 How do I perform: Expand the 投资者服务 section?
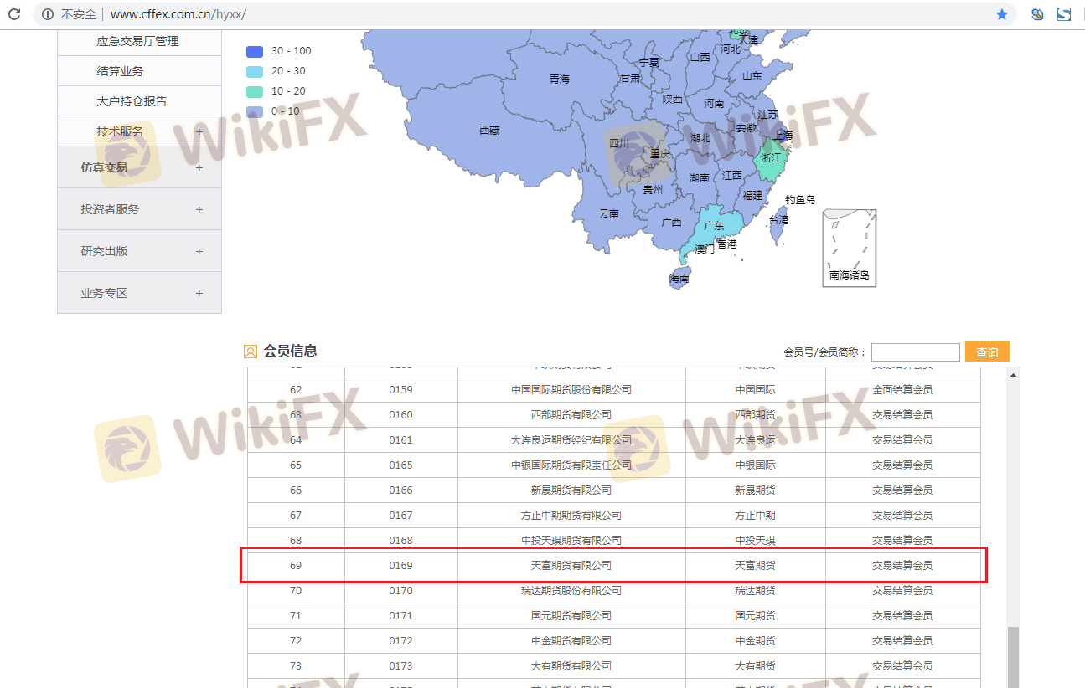pyautogui.click(x=139, y=209)
